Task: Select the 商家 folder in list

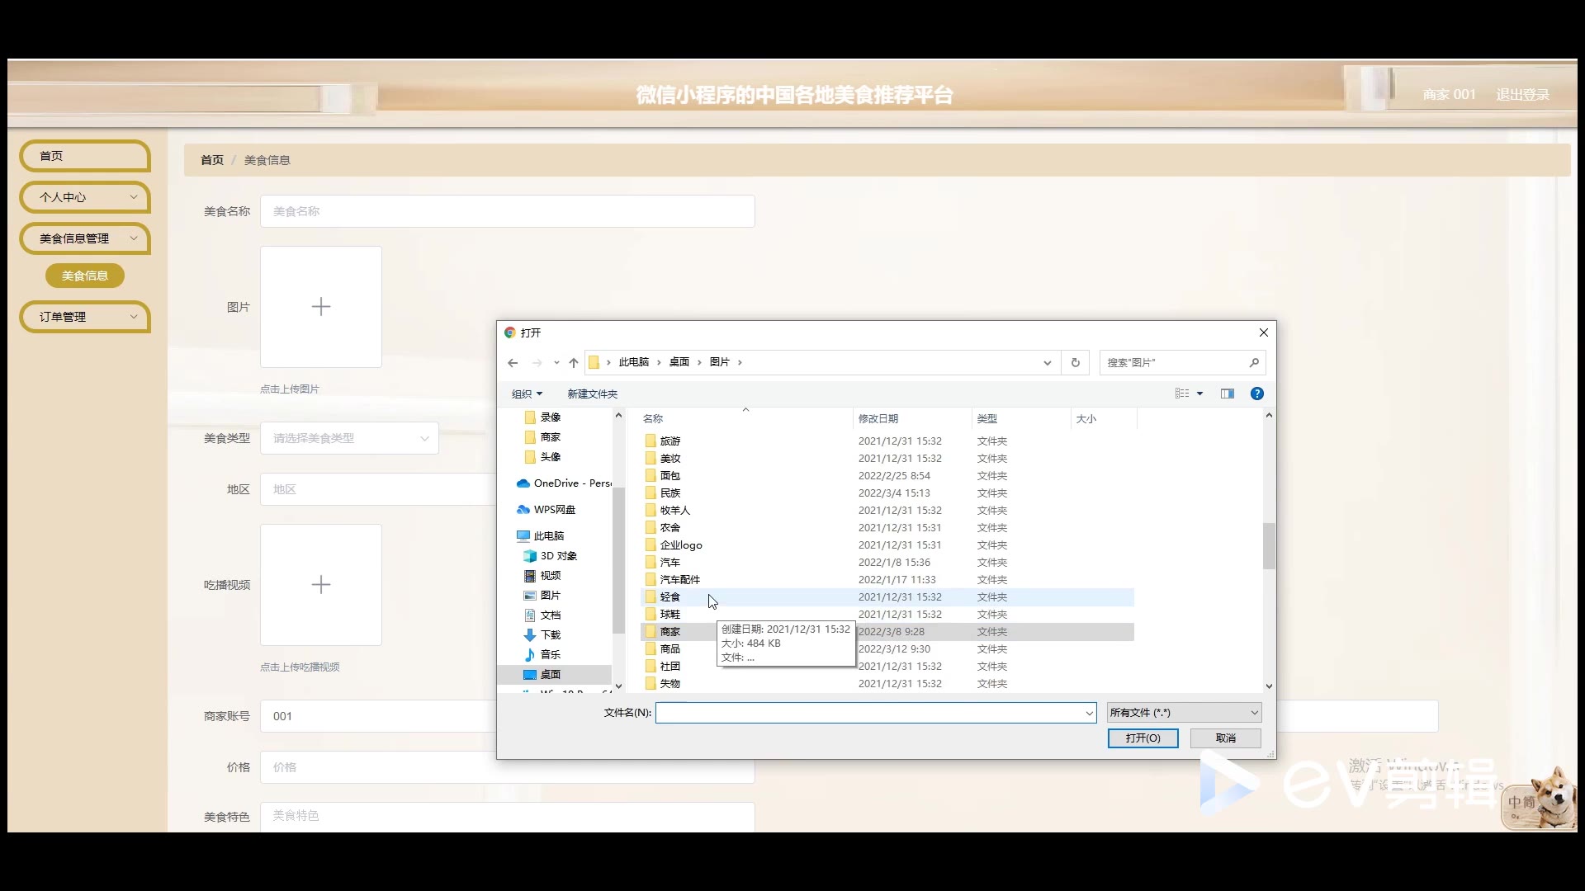Action: tap(669, 632)
